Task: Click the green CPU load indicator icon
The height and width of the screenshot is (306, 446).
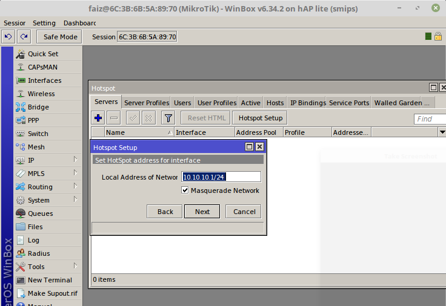Action: click(x=428, y=36)
